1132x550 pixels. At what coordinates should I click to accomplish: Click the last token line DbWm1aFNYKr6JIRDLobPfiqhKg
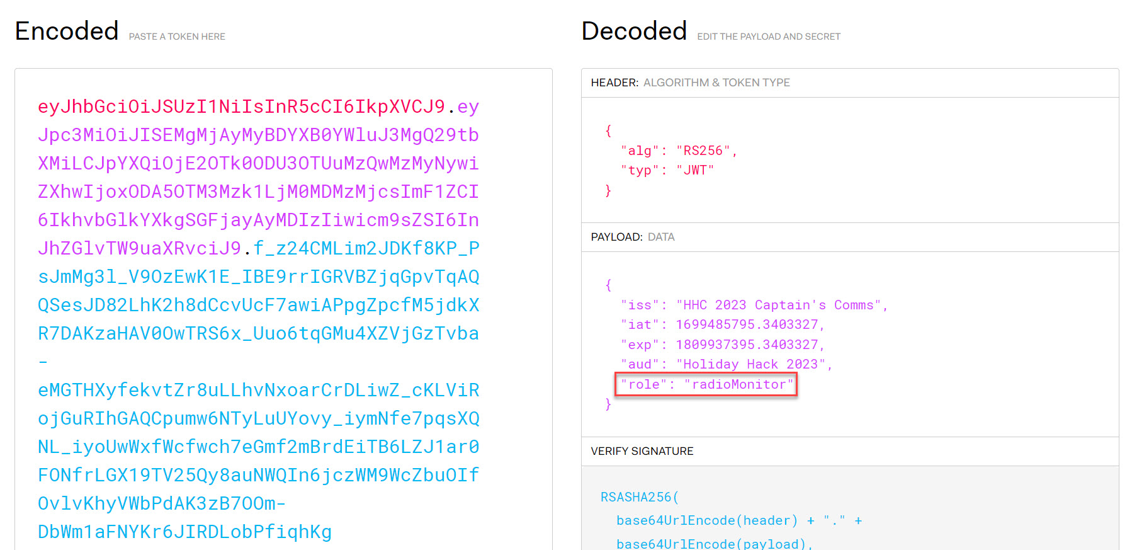(x=184, y=532)
